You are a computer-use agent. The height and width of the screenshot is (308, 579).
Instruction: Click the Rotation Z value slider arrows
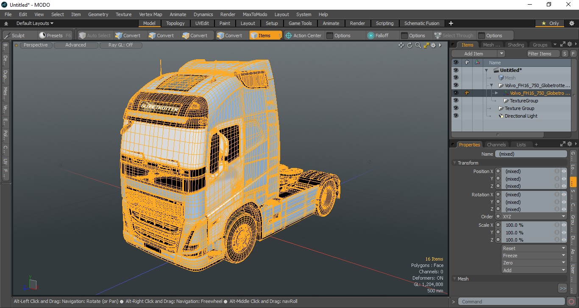[x=564, y=209]
